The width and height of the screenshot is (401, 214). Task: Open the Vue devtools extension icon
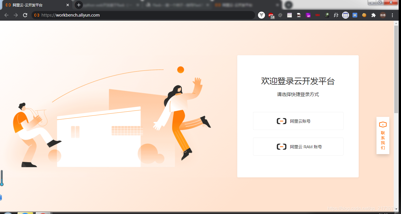pyautogui.click(x=261, y=15)
